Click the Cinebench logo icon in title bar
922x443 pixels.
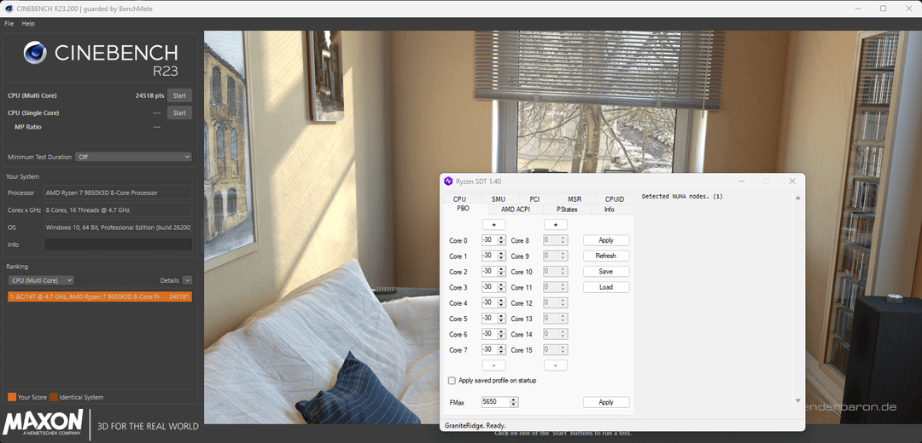point(8,9)
